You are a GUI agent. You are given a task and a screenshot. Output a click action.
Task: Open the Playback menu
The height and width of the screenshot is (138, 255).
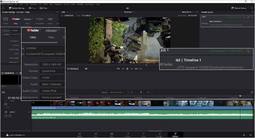point(58,4)
